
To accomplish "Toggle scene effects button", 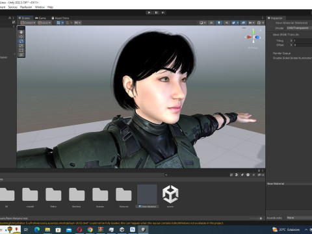I will coord(233,23).
